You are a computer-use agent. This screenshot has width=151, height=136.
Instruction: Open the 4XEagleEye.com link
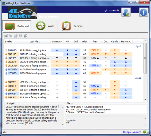[x=132, y=132]
